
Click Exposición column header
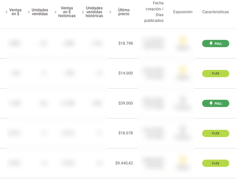(183, 12)
